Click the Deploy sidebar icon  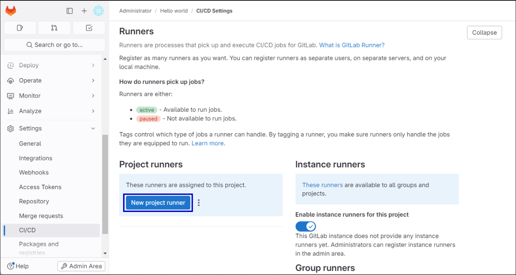pos(11,65)
